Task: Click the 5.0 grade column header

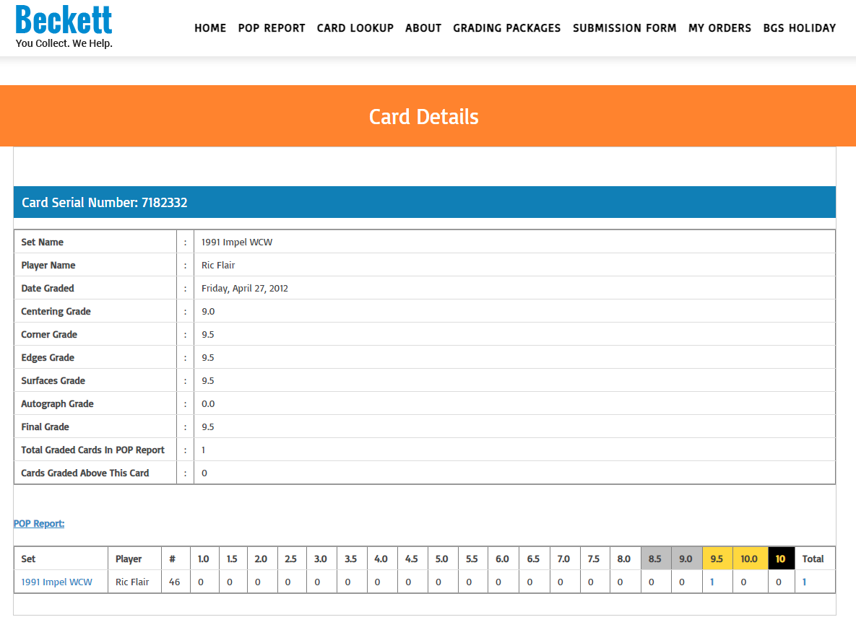Action: 441,559
